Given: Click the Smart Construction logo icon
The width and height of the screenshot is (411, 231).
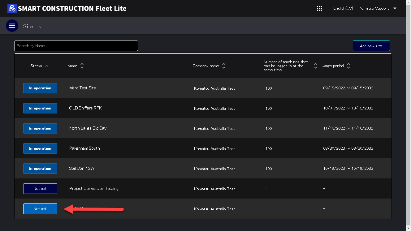Looking at the screenshot, I should pos(12,8).
